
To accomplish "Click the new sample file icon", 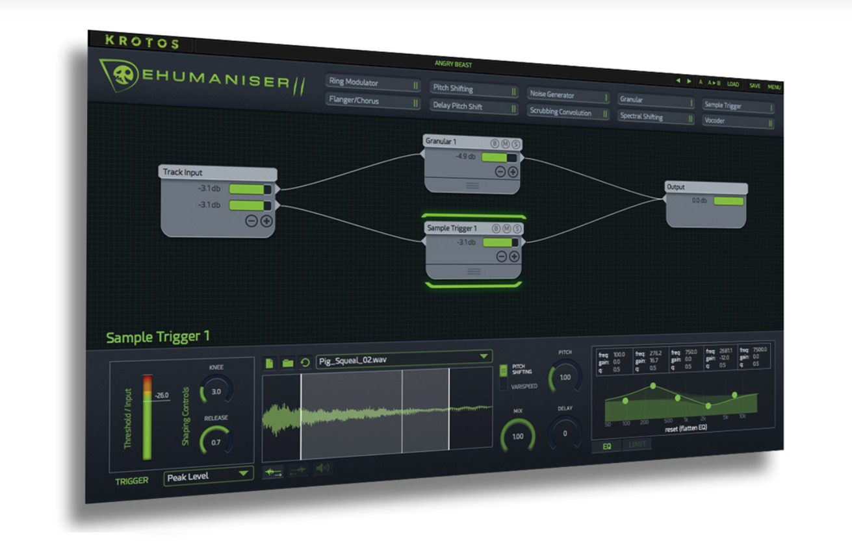I will click(x=270, y=362).
